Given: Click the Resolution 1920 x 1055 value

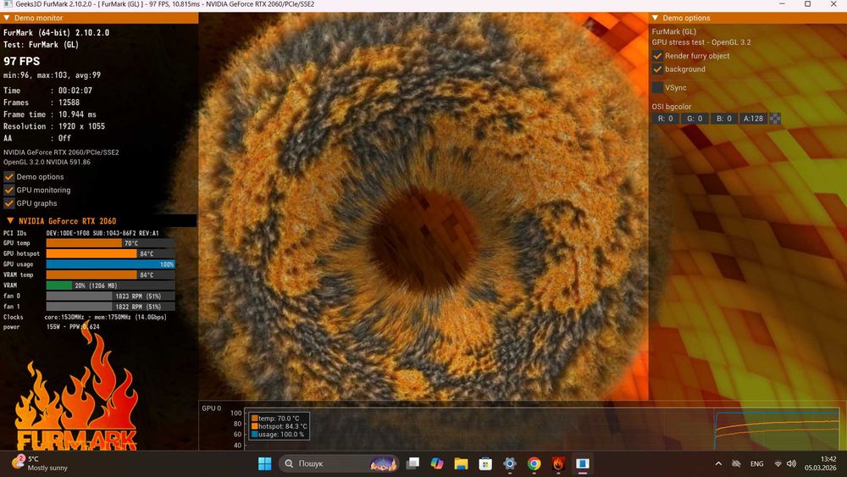Looking at the screenshot, I should click(81, 126).
